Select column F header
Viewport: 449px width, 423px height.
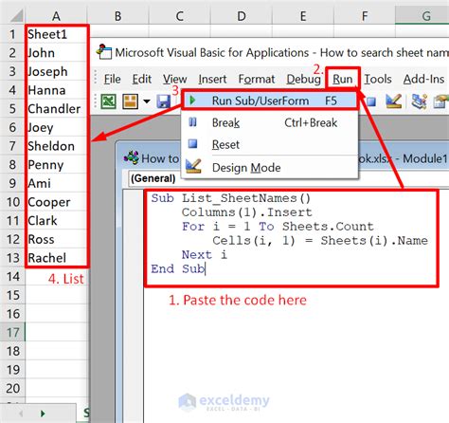[365, 16]
